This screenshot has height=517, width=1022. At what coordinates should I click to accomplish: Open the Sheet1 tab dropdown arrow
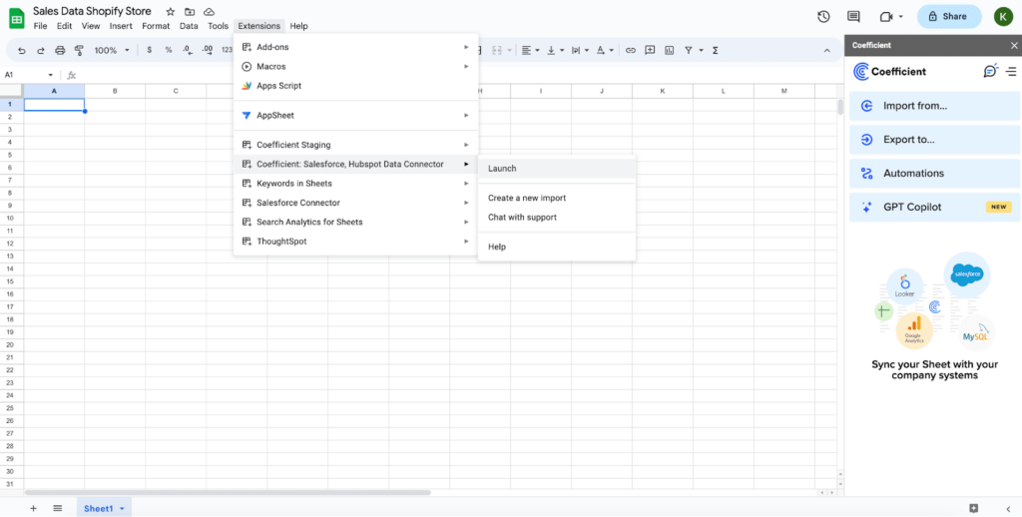(x=122, y=509)
